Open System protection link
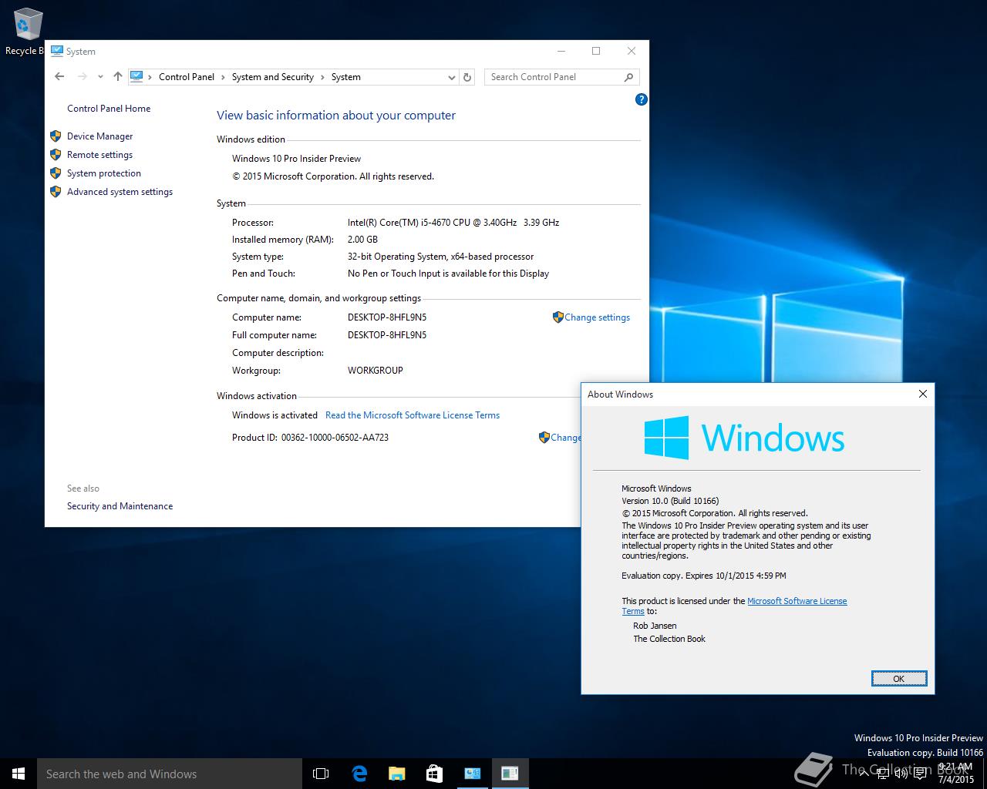987x789 pixels. [104, 173]
